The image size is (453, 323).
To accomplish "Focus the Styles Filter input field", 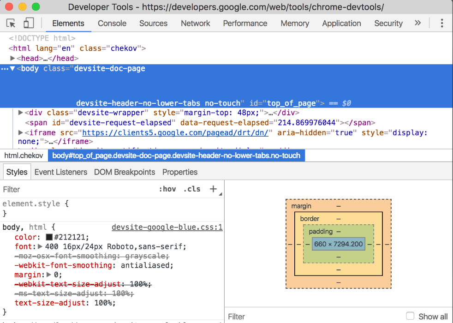I will (x=78, y=189).
